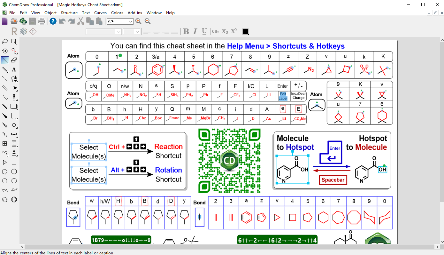Toggle Underline text formatting
The height and width of the screenshot is (255, 444).
204,31
